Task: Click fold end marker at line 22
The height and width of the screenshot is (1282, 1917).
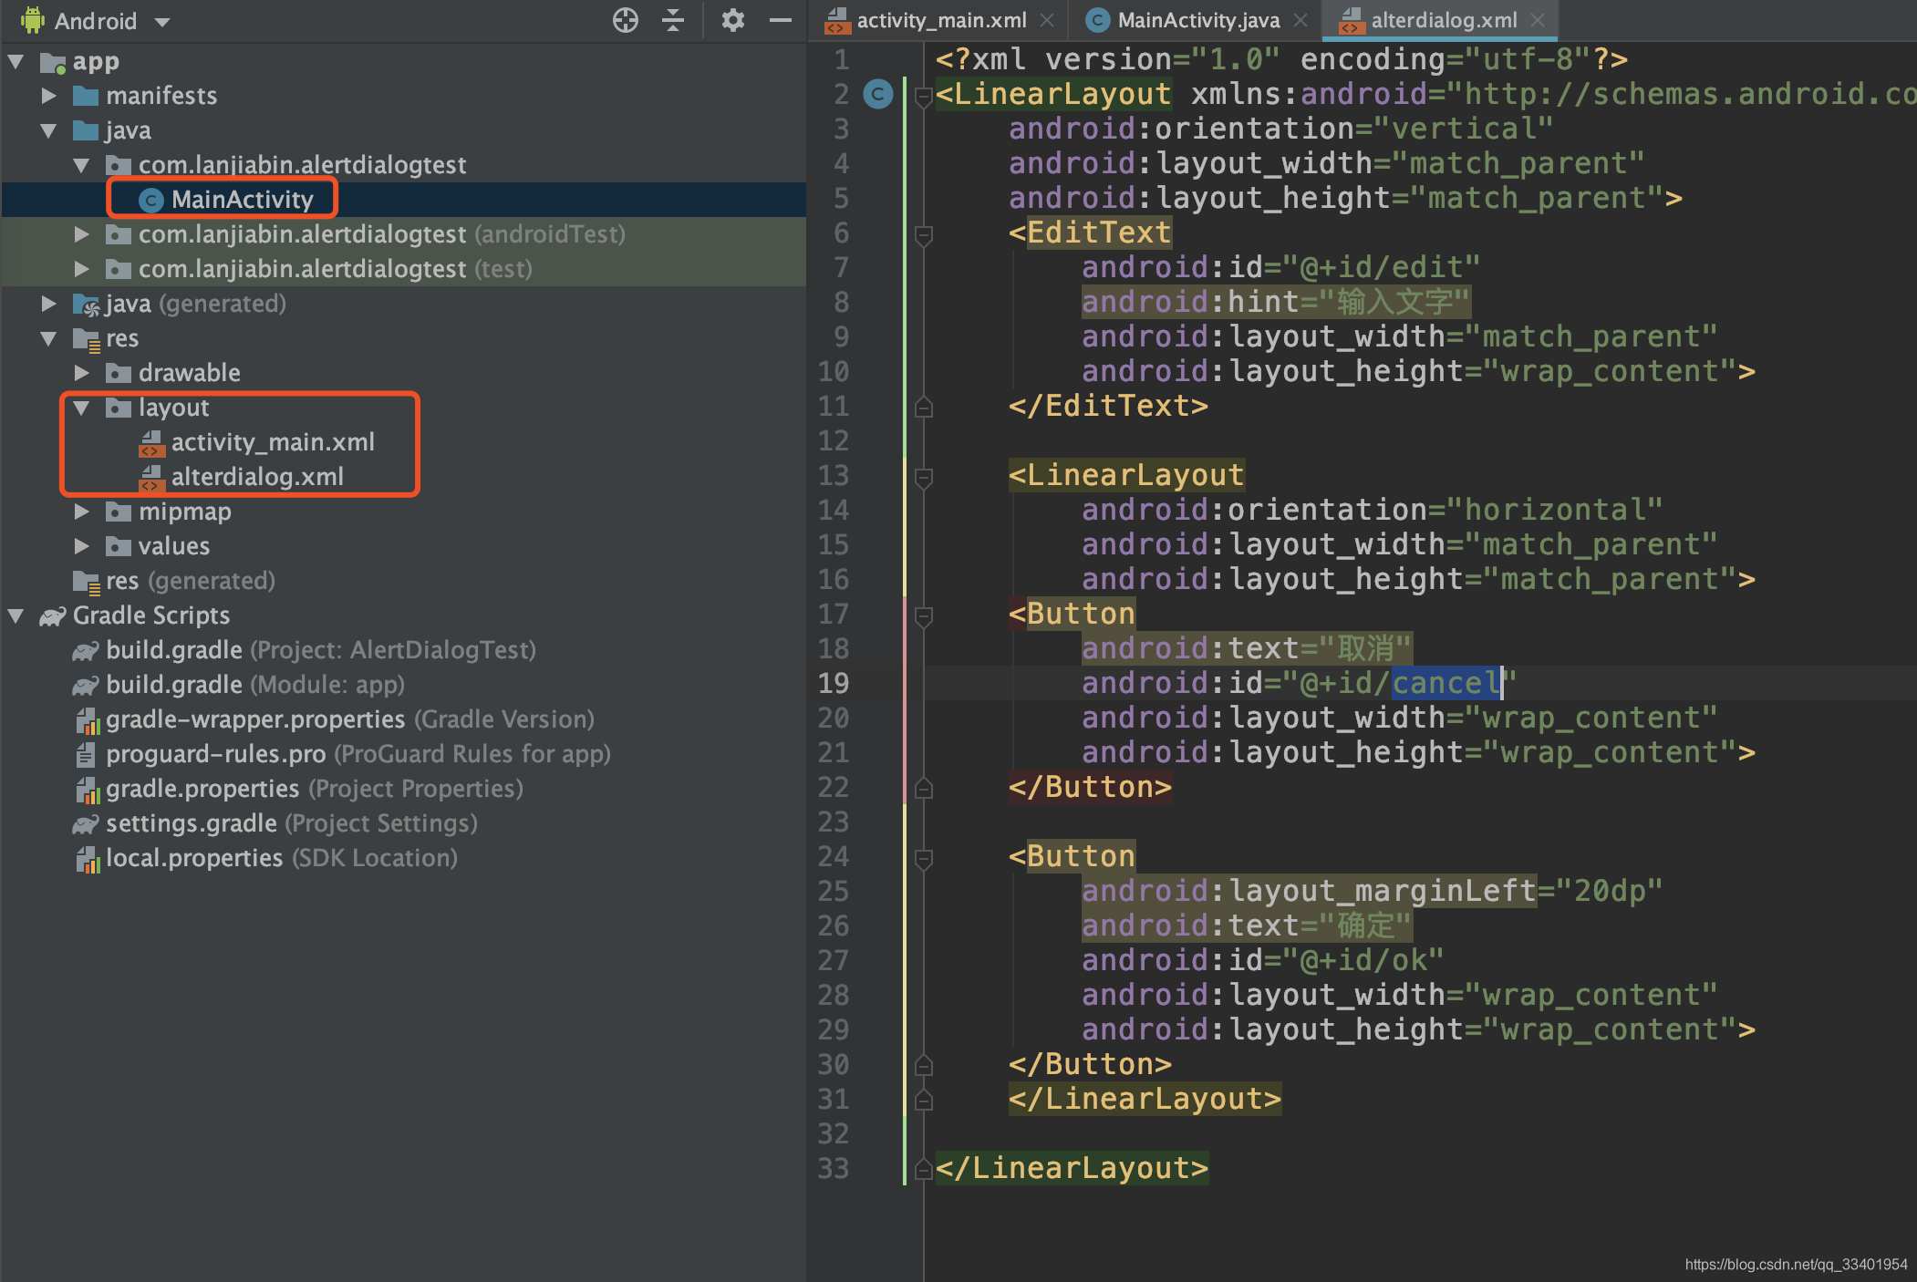Action: [x=923, y=787]
